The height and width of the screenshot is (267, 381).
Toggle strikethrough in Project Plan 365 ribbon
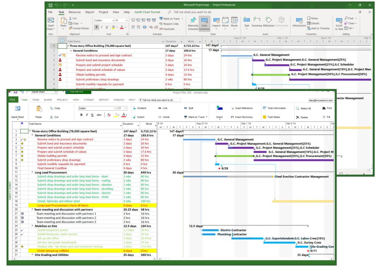[x=99, y=115]
